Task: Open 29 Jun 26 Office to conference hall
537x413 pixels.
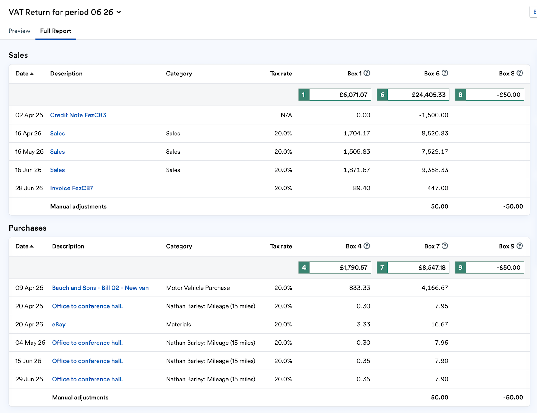Action: [x=87, y=379]
